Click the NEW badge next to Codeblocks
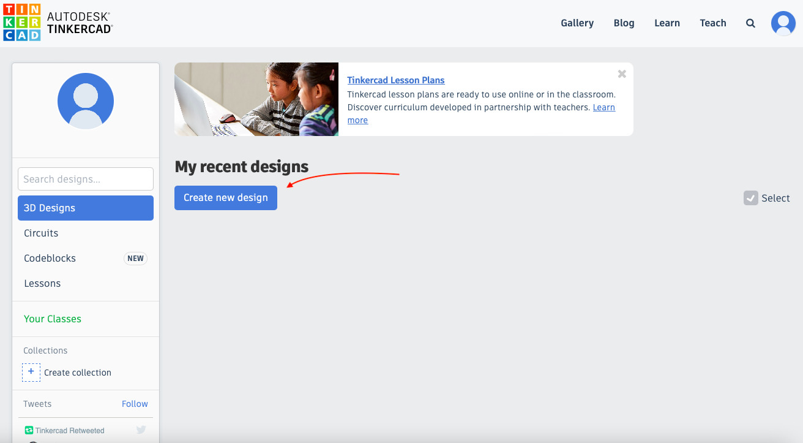The image size is (803, 443). 136,259
